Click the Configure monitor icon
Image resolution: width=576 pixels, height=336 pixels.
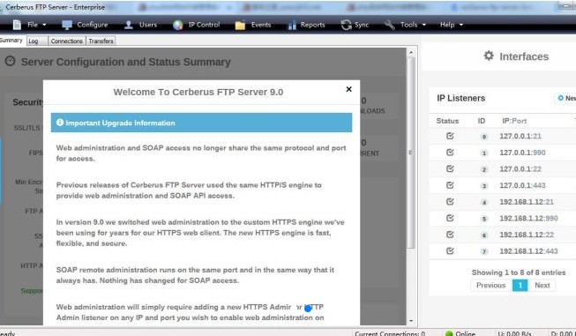click(67, 25)
